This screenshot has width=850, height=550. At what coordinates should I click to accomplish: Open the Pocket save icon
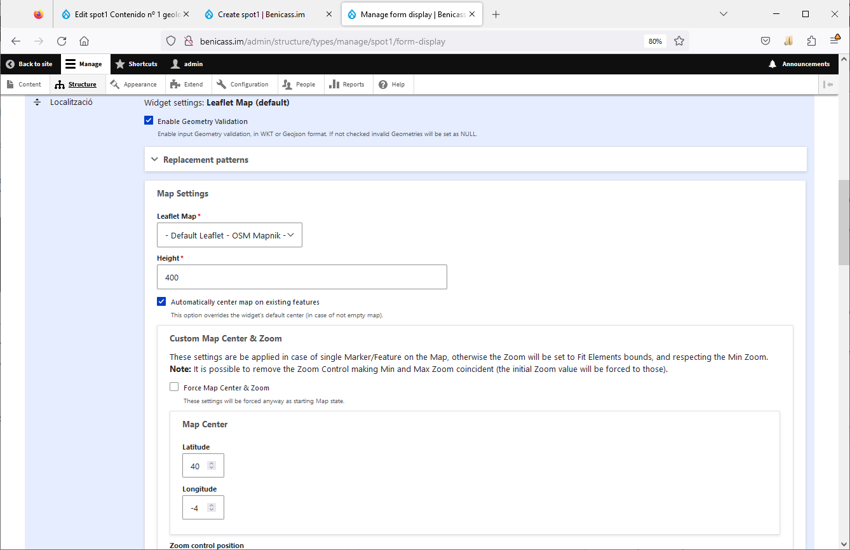766,41
